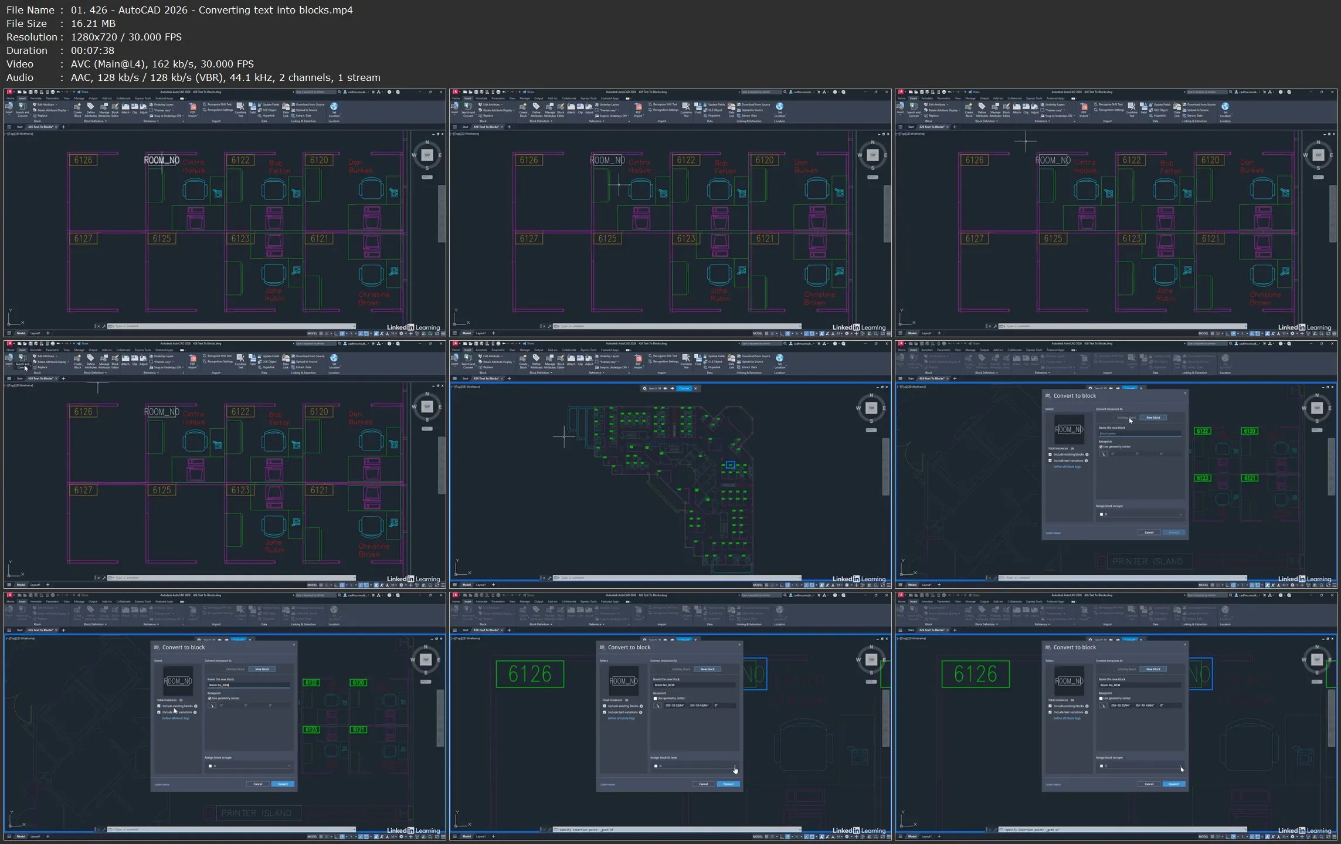Click Set Location globe in the full floor-plan frame

[x=779, y=358]
